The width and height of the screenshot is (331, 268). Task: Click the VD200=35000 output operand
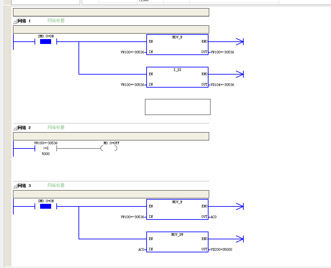pyautogui.click(x=221, y=250)
